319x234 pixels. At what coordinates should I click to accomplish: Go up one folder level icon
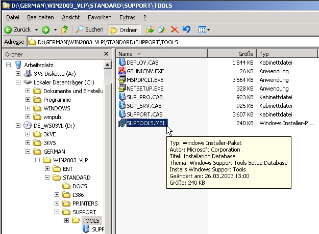pos(65,30)
